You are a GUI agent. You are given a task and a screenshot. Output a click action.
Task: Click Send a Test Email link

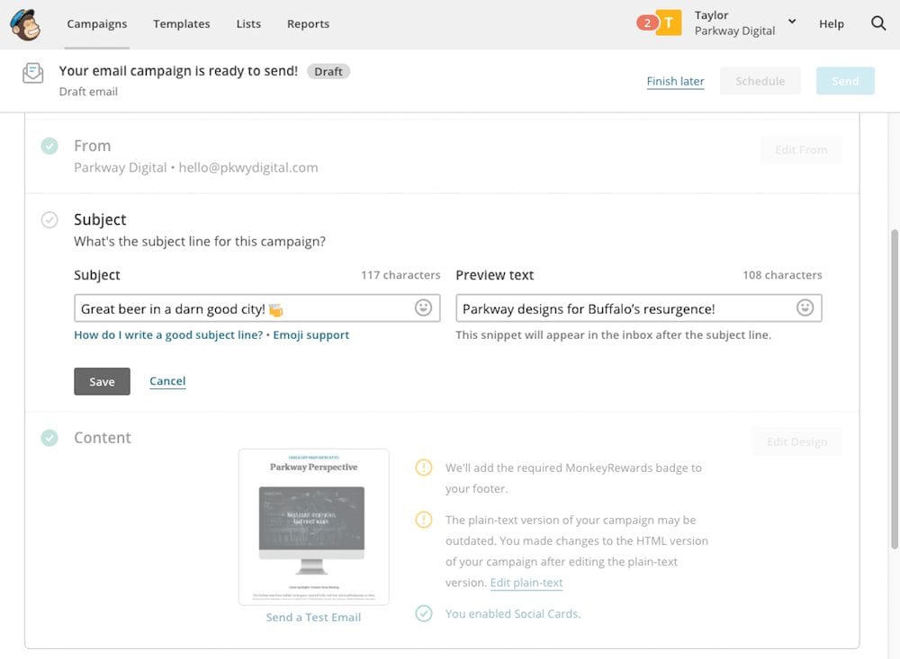(x=313, y=617)
